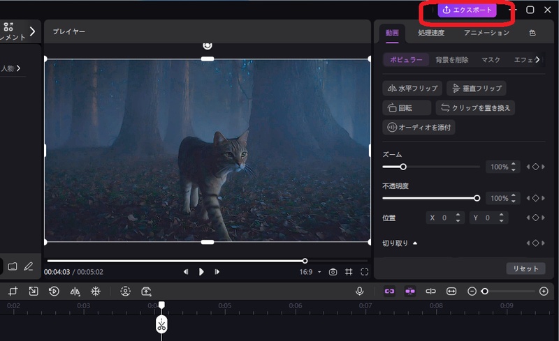Open the アニメーション tab
Image resolution: width=559 pixels, height=341 pixels.
pos(486,33)
